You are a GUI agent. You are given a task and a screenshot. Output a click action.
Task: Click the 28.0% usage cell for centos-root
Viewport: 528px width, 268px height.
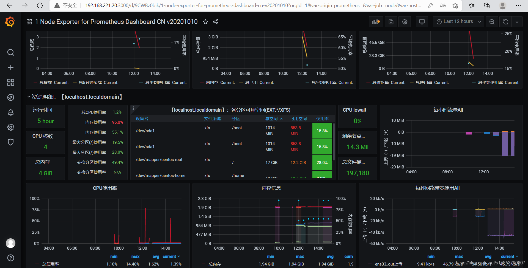coord(322,163)
